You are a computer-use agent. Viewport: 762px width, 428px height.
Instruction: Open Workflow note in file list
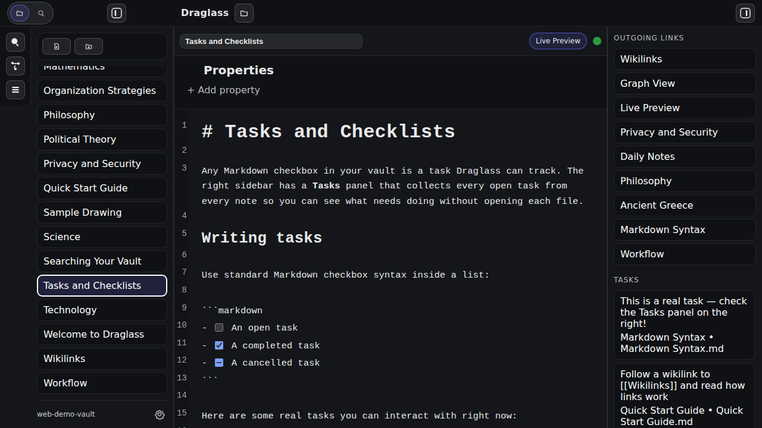[x=102, y=383]
